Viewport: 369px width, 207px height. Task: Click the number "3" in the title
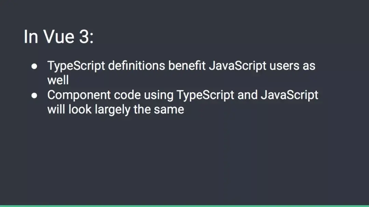tap(84, 36)
